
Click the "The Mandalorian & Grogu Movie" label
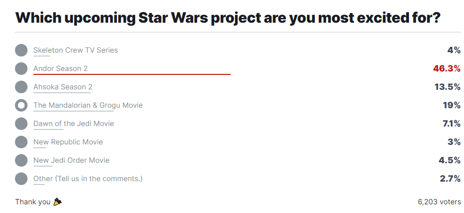point(88,105)
